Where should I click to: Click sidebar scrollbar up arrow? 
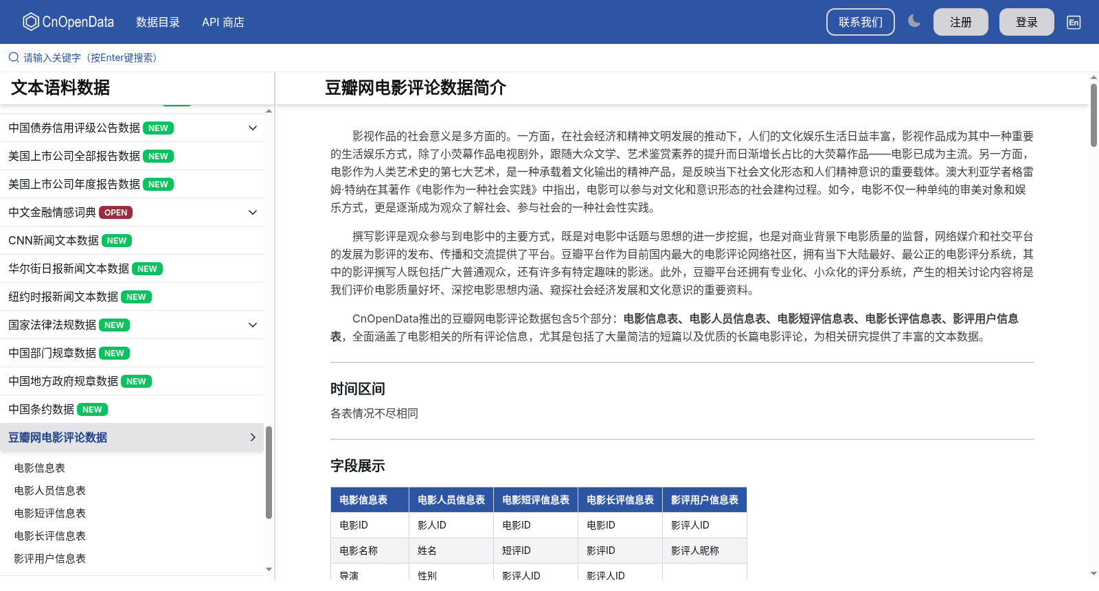pyautogui.click(x=269, y=111)
